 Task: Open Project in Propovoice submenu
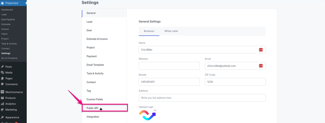(5, 39)
